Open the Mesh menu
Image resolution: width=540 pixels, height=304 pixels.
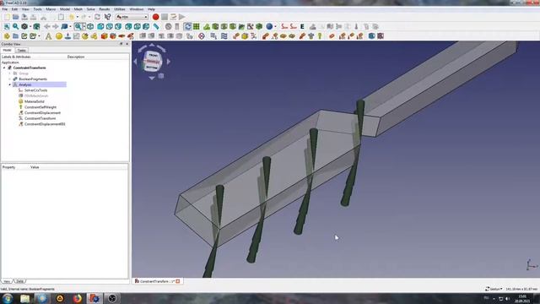pos(78,9)
